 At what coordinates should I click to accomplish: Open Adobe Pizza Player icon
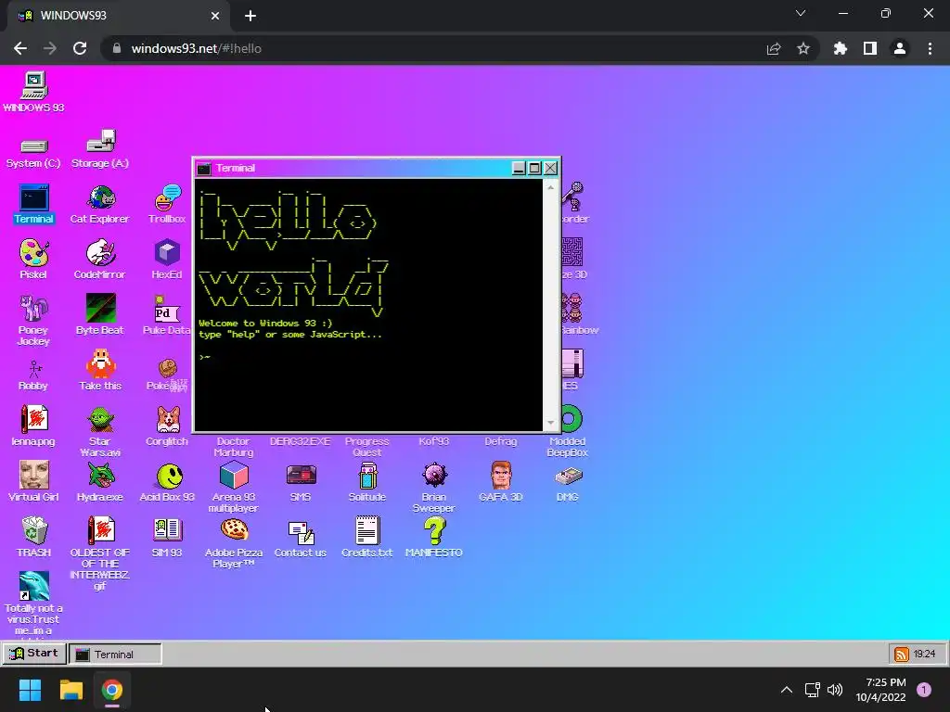click(x=235, y=530)
